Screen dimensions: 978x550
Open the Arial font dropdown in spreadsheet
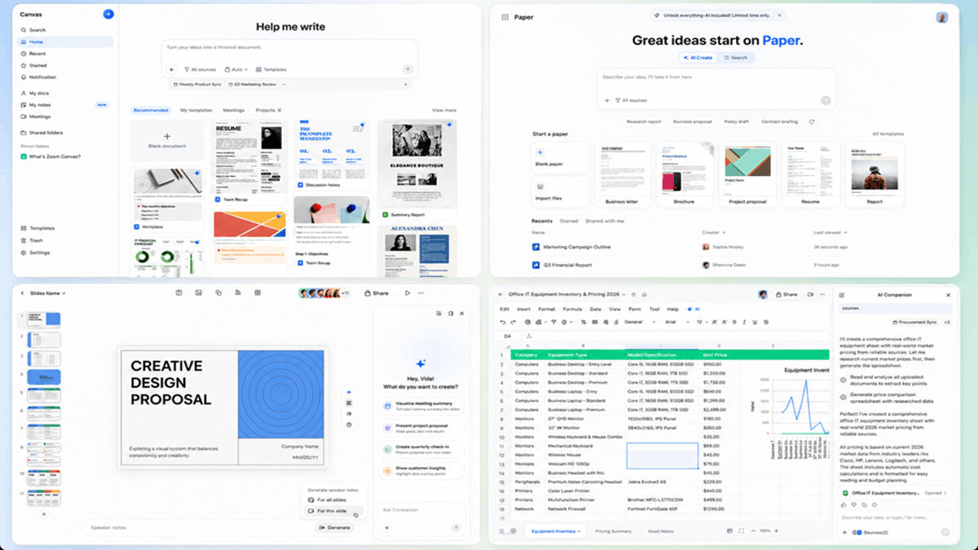pyautogui.click(x=676, y=323)
